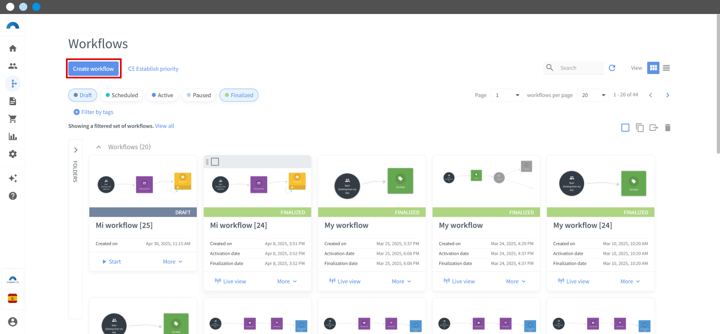Open the Workflows branch icon in sidebar
Viewport: 720px width, 334px height.
13,84
